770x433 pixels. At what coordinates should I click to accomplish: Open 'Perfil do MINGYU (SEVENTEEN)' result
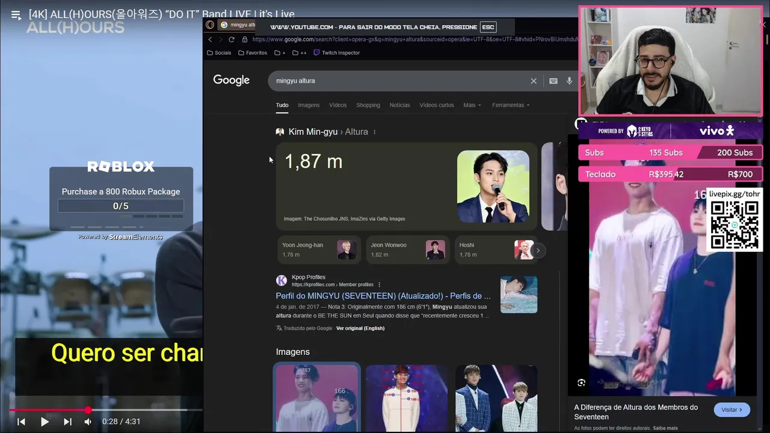click(x=383, y=296)
